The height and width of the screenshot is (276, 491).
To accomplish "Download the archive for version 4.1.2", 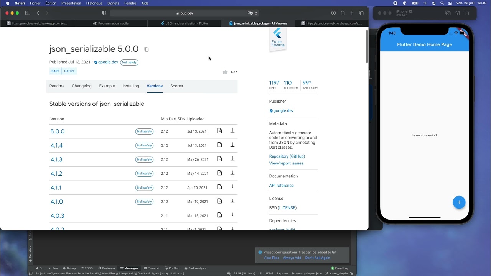I will coord(232,173).
